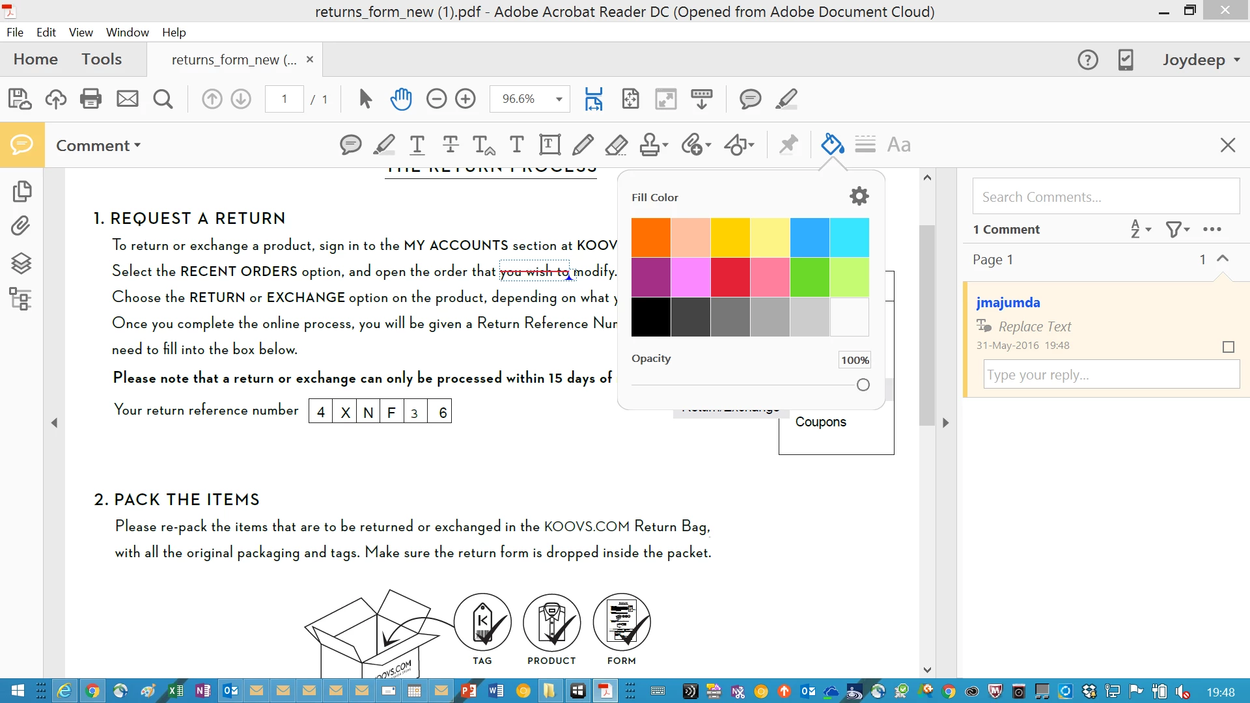Select the pencil drawing tool
1250x703 pixels.
[583, 145]
